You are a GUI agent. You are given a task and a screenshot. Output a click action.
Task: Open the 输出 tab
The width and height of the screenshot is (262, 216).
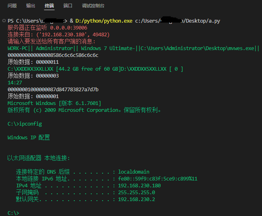point(31,6)
